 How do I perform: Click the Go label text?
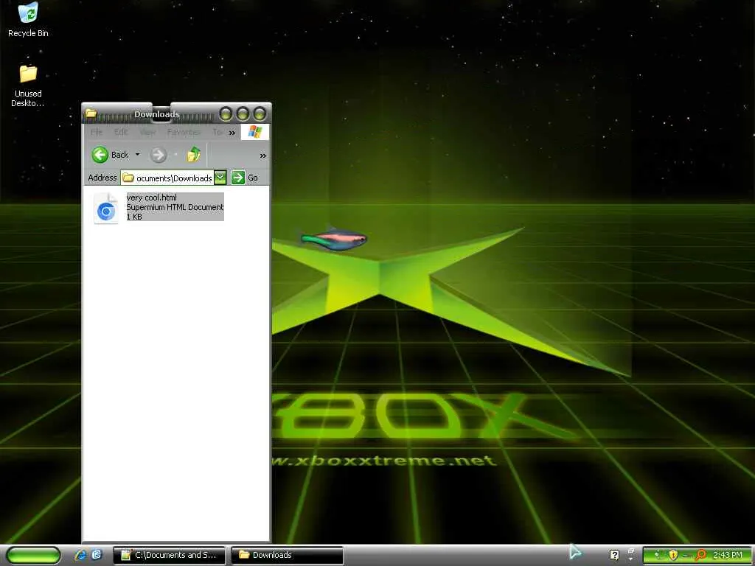point(253,178)
